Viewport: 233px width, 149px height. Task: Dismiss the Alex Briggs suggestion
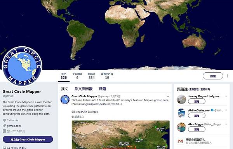[226, 124]
